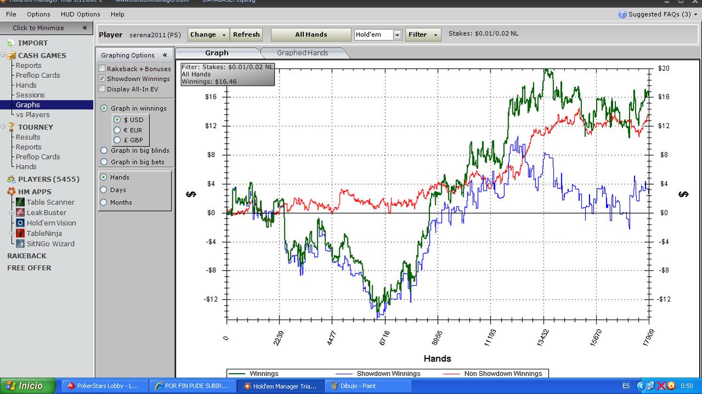Open Tourney Results item
The height and width of the screenshot is (394, 702).
point(28,137)
